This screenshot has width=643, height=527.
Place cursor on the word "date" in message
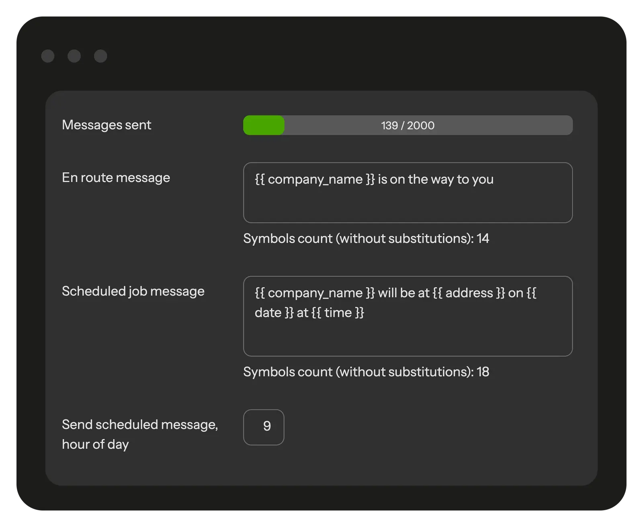268,313
